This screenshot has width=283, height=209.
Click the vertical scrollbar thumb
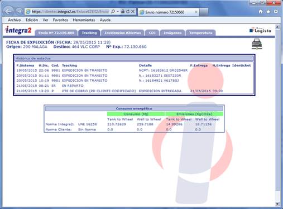tap(277, 110)
